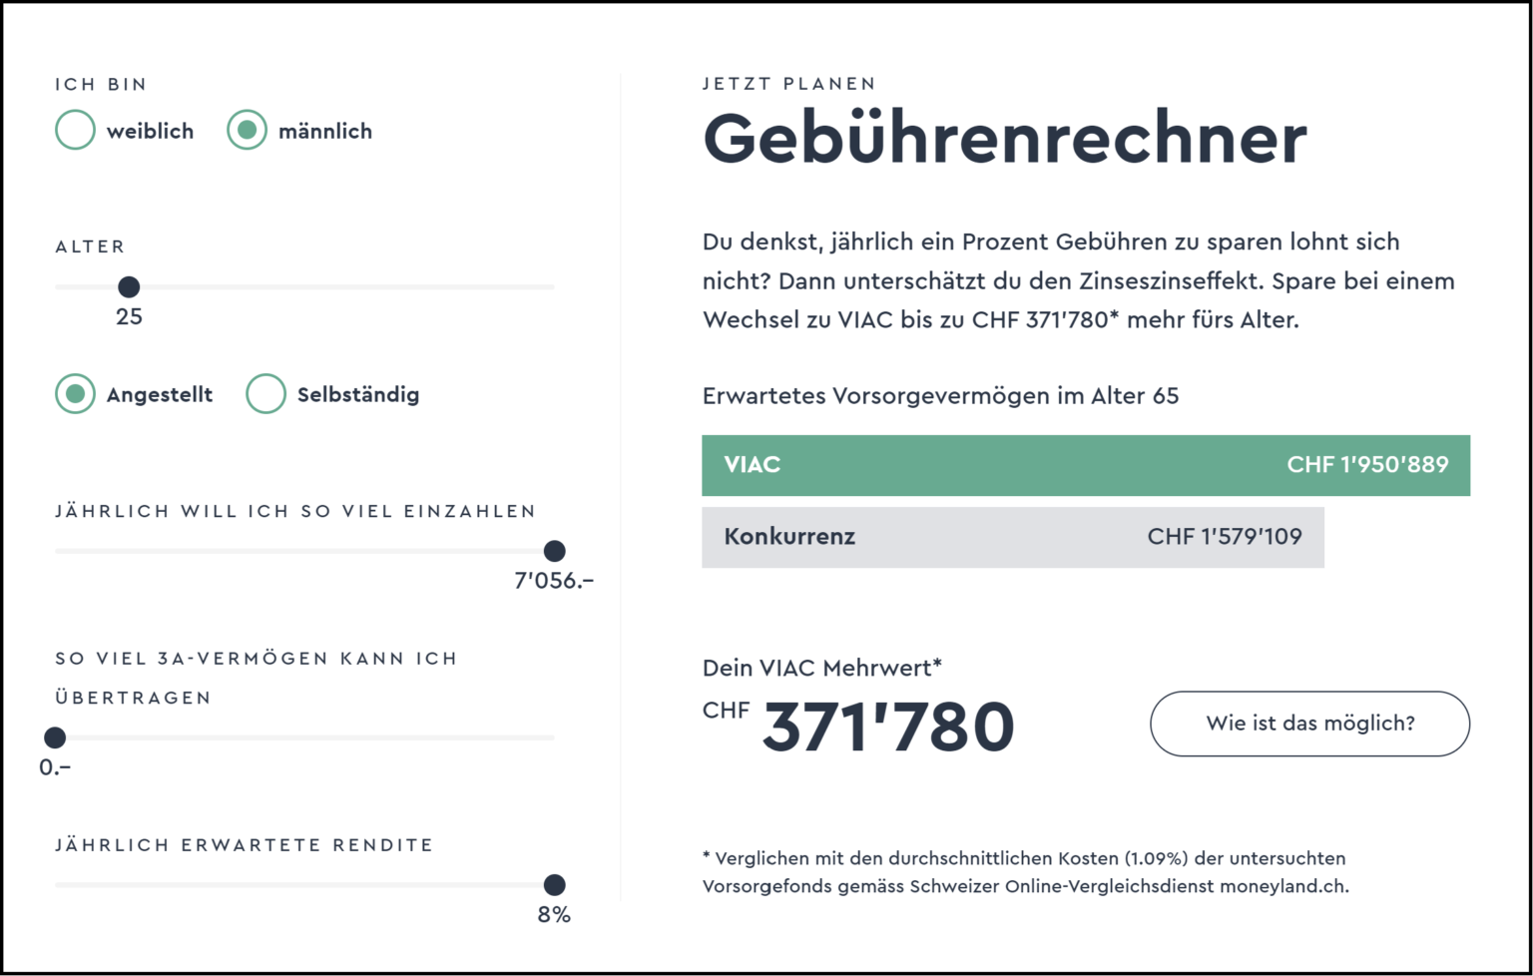Click the amount '7'056.–' below slider
This screenshot has width=1533, height=976.
click(554, 580)
